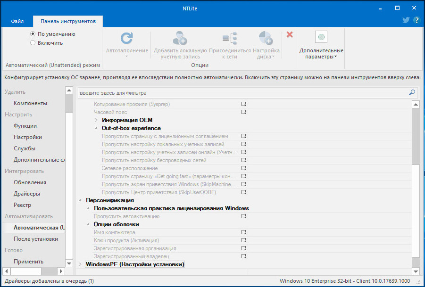
Task: Click the sidebar horizontal scrollbar thumb
Action: [26, 271]
